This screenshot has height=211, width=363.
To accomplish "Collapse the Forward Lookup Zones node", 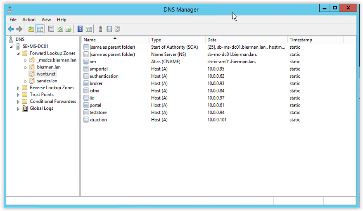I will click(x=18, y=54).
